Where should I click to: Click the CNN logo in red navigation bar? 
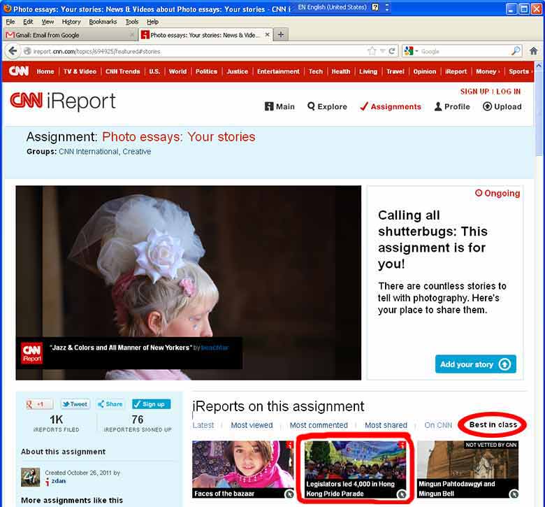point(18,71)
